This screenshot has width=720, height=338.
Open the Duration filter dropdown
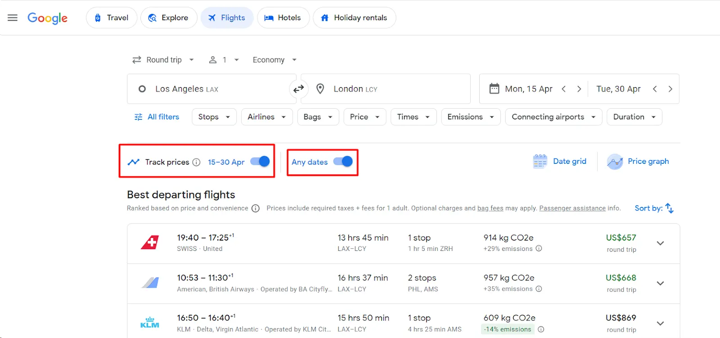pos(634,117)
